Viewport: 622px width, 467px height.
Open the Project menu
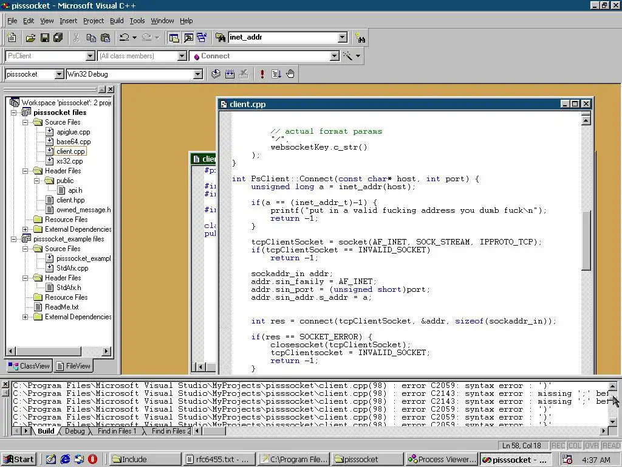click(x=94, y=21)
